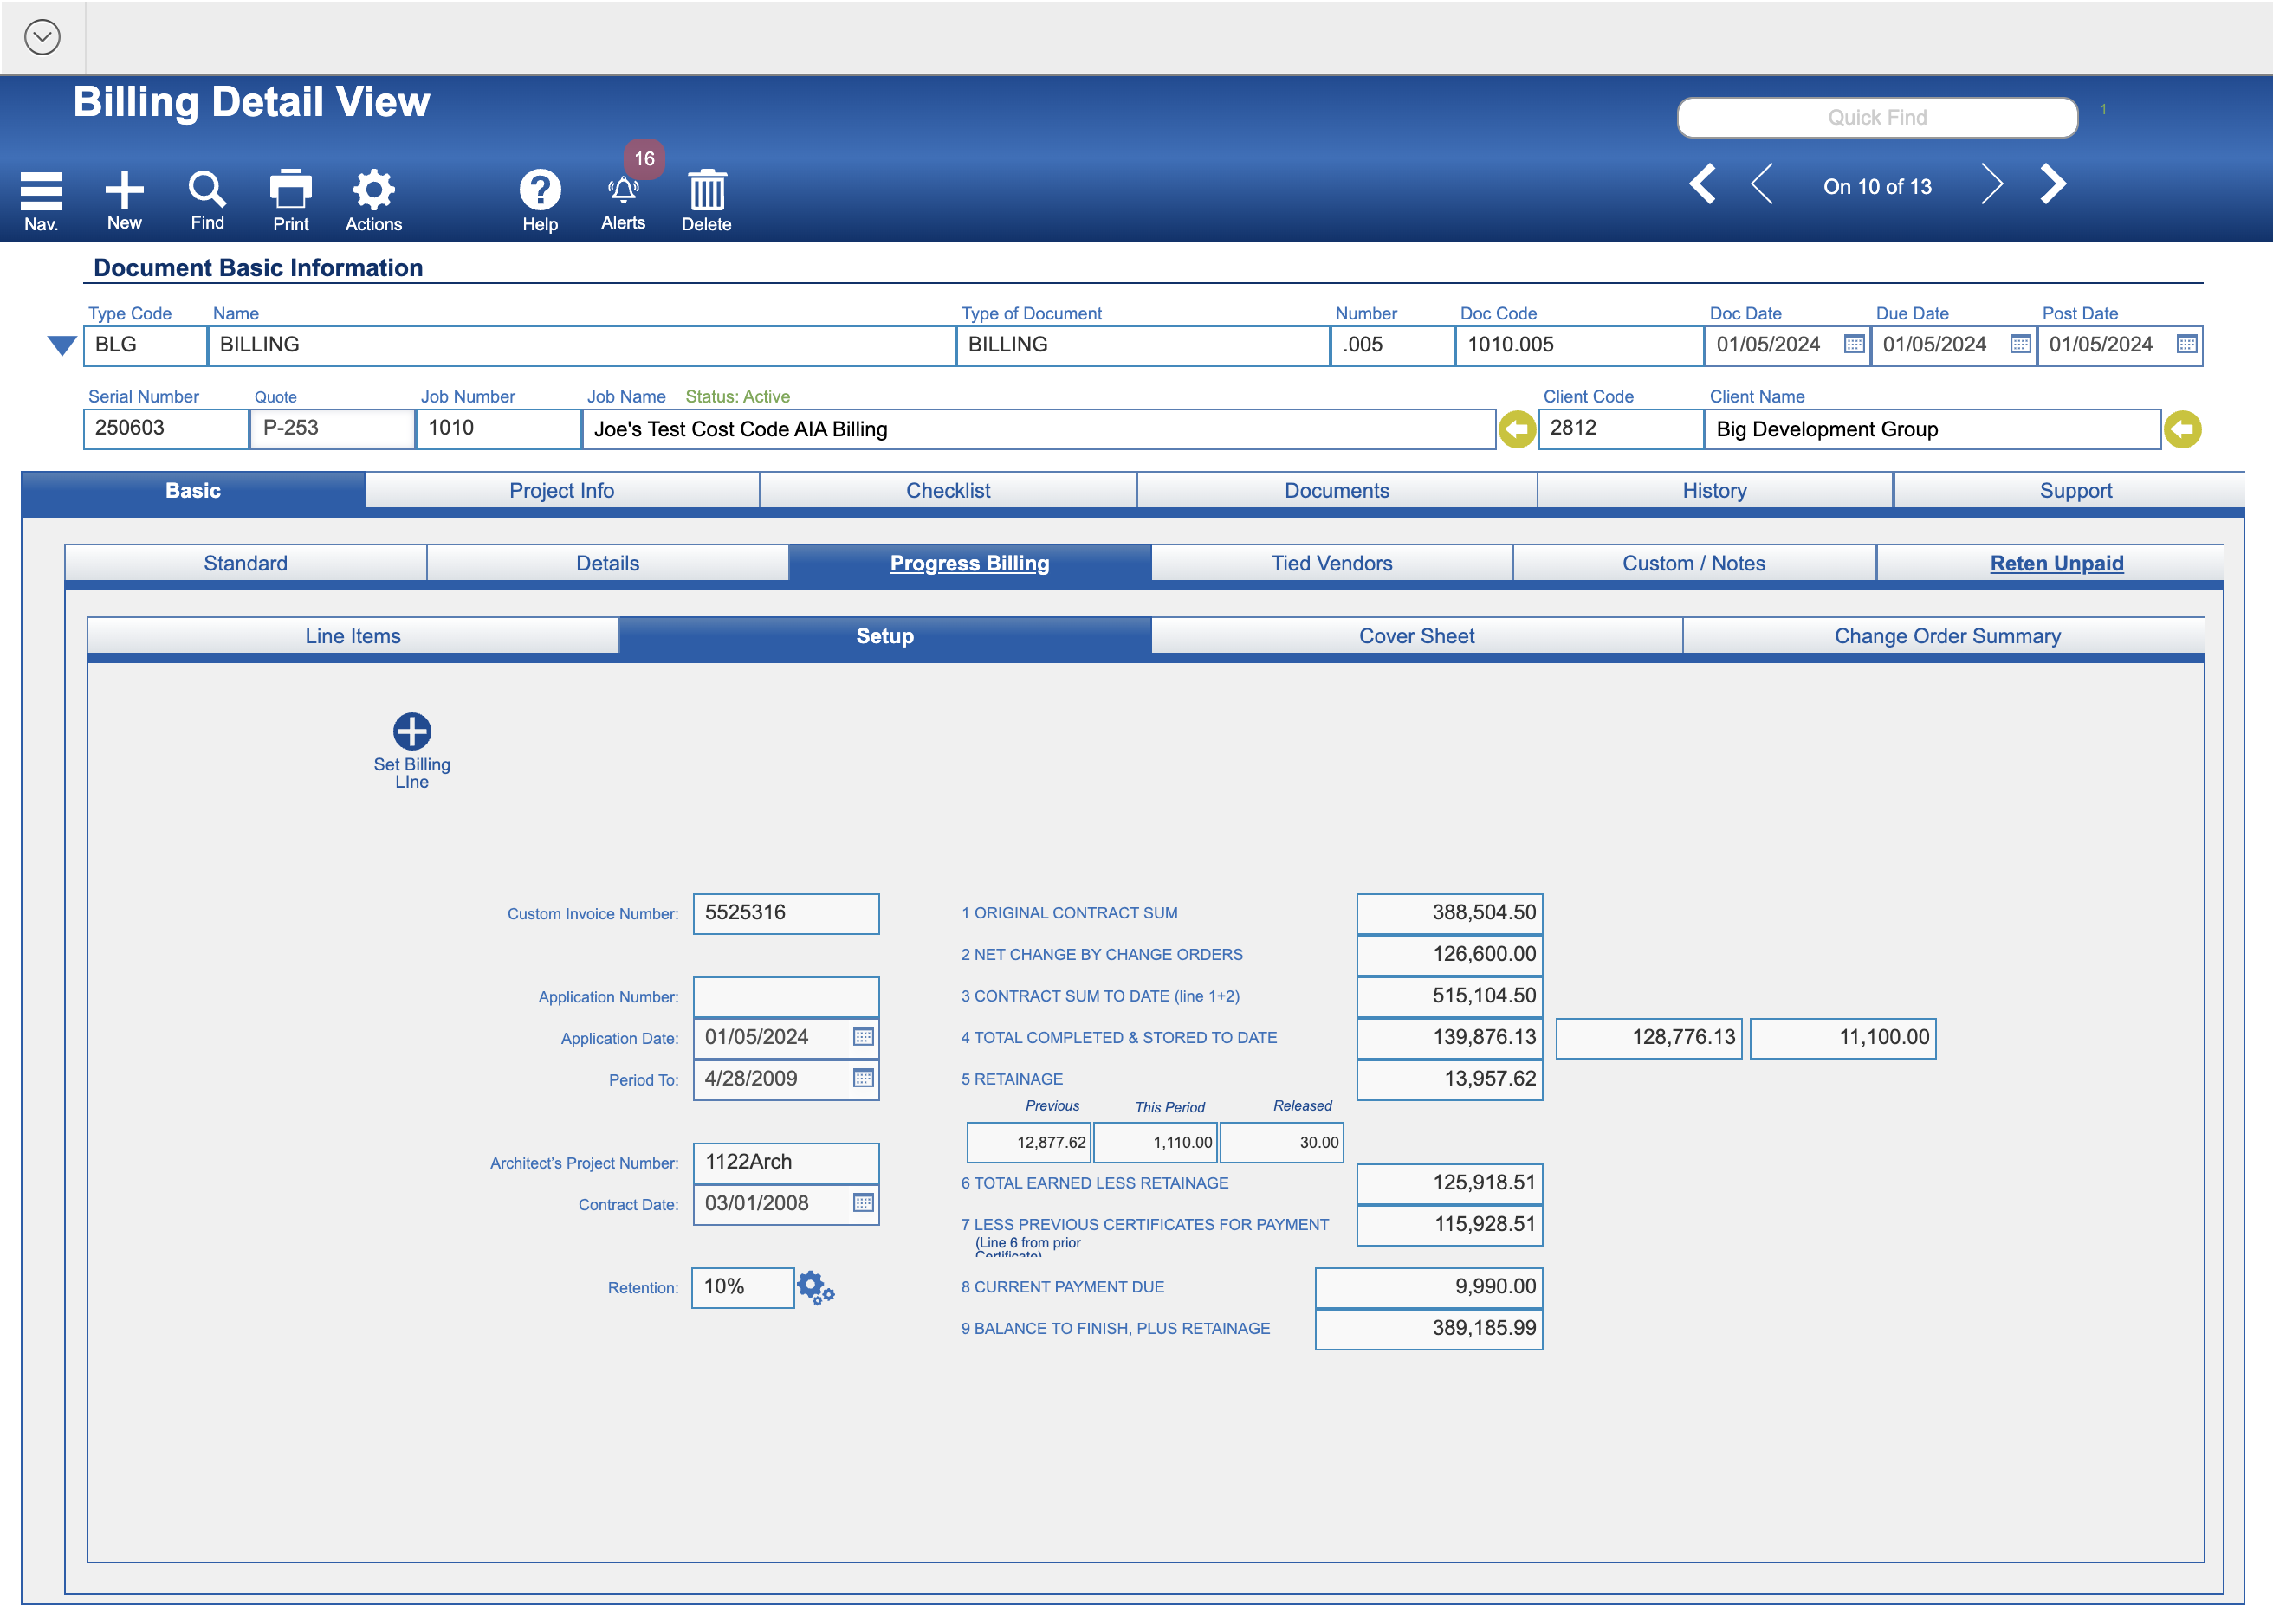Jump to last record bold arrow
Image resolution: width=2273 pixels, height=1624 pixels.
tap(2053, 185)
